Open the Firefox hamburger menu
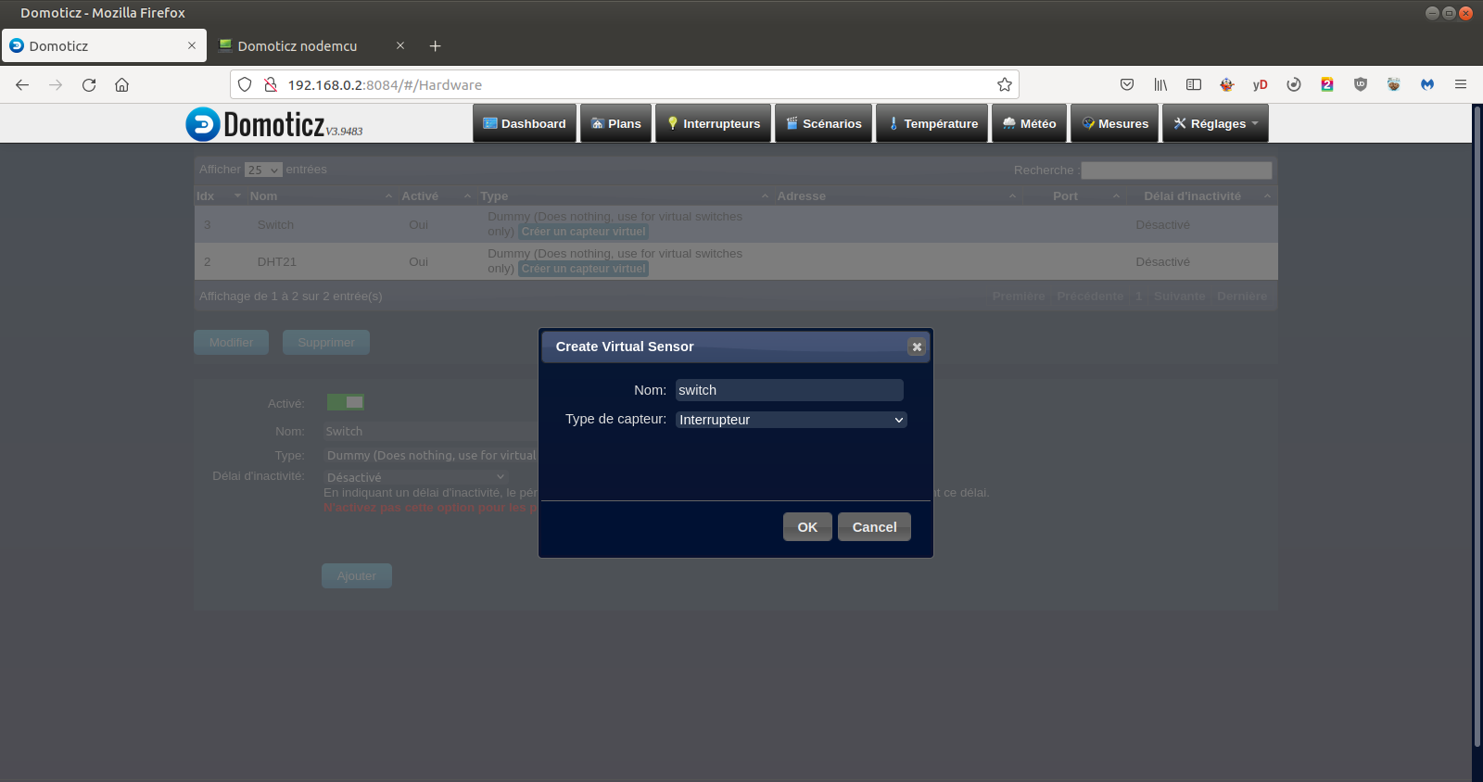 (x=1460, y=85)
